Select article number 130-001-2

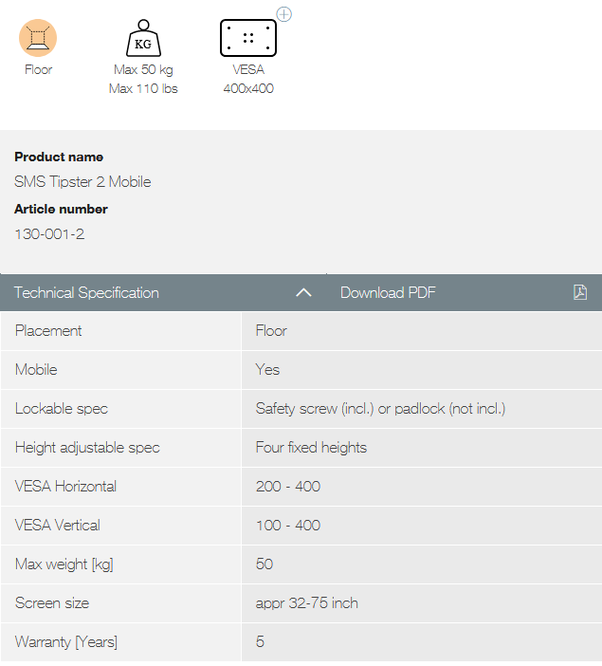click(49, 233)
